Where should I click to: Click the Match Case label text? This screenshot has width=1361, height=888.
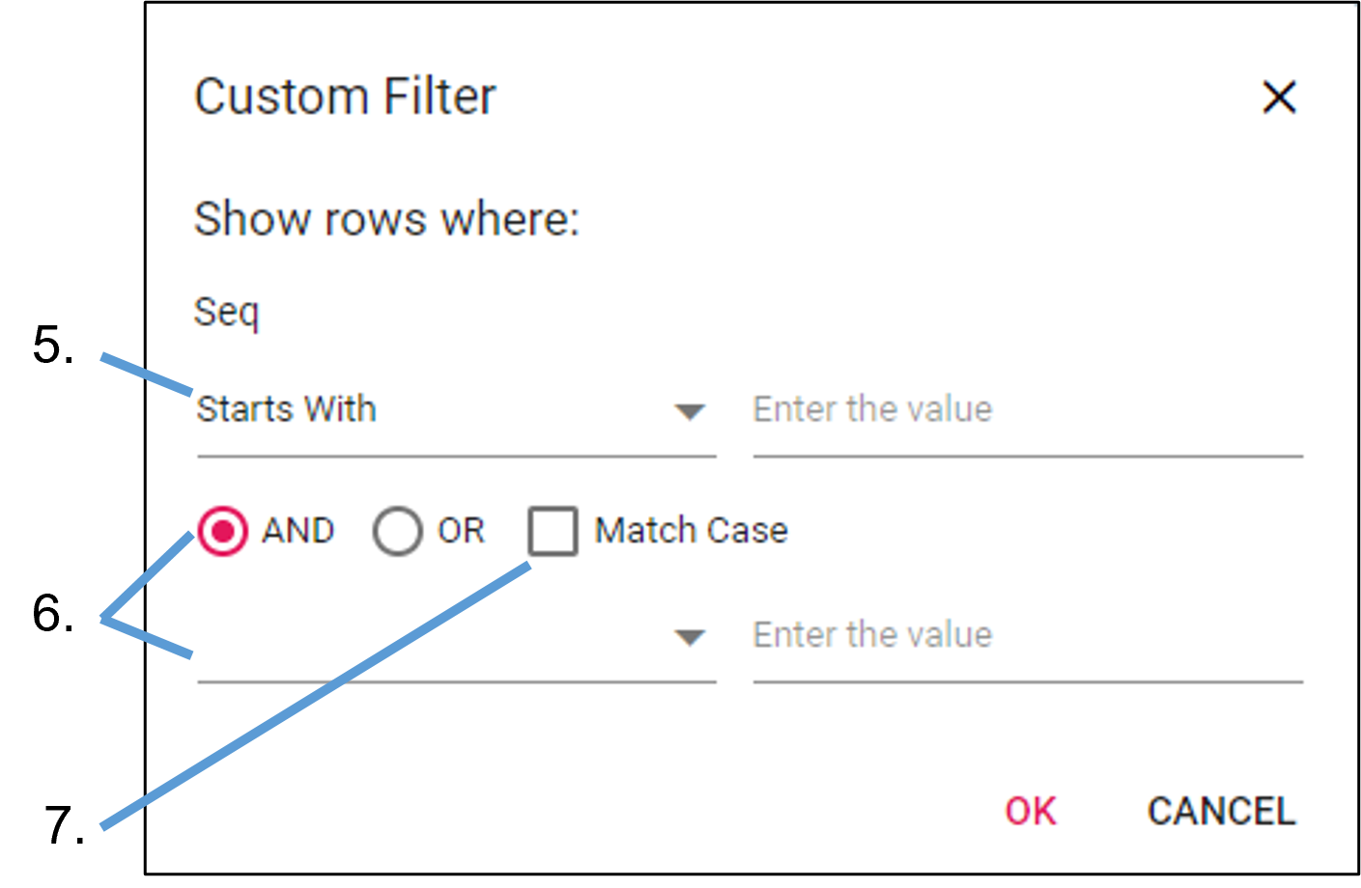(x=691, y=530)
